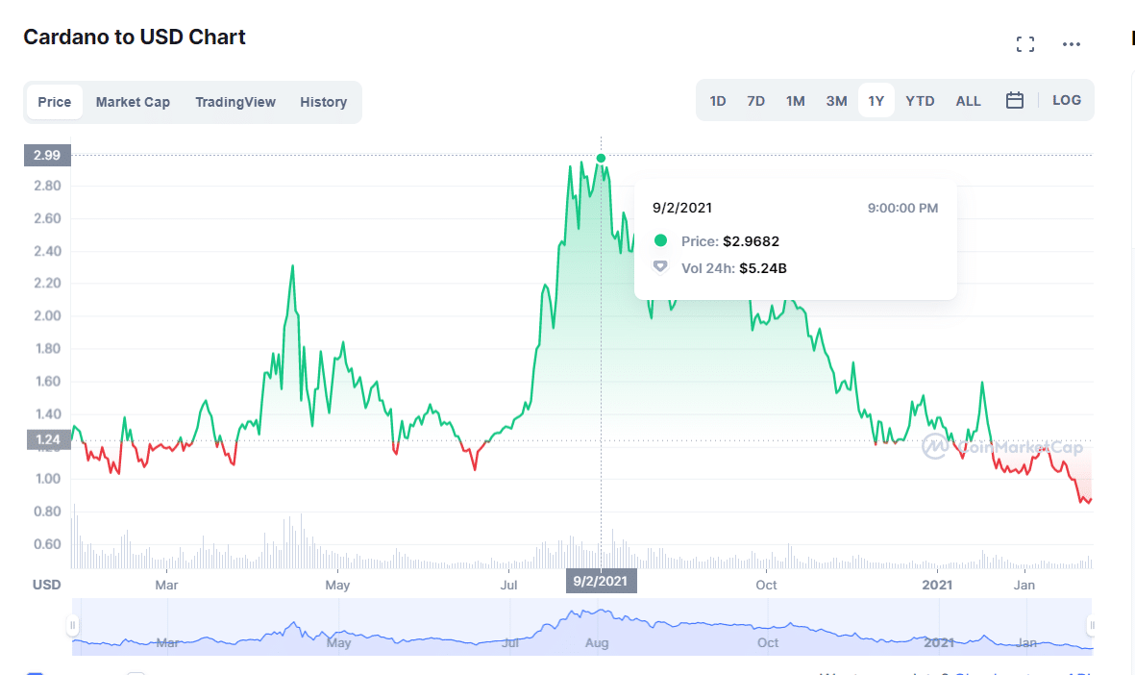Click the Aug area in the range navigator
The height and width of the screenshot is (675, 1135).
(x=597, y=642)
